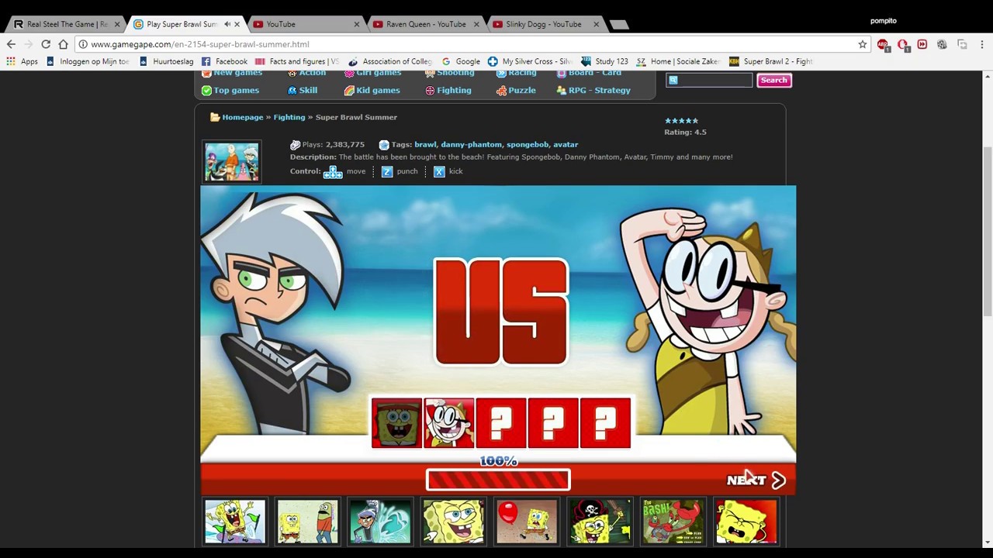The image size is (993, 558).
Task: Open Danny Phantom ghost related game thumbnail
Action: pos(380,522)
